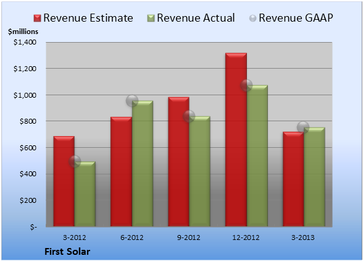
Task: Click the "$600" y-axis value
Action: 28,148
